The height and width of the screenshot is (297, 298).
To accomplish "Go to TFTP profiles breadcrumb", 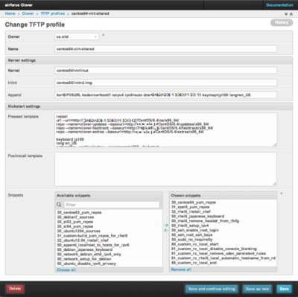I will point(53,13).
